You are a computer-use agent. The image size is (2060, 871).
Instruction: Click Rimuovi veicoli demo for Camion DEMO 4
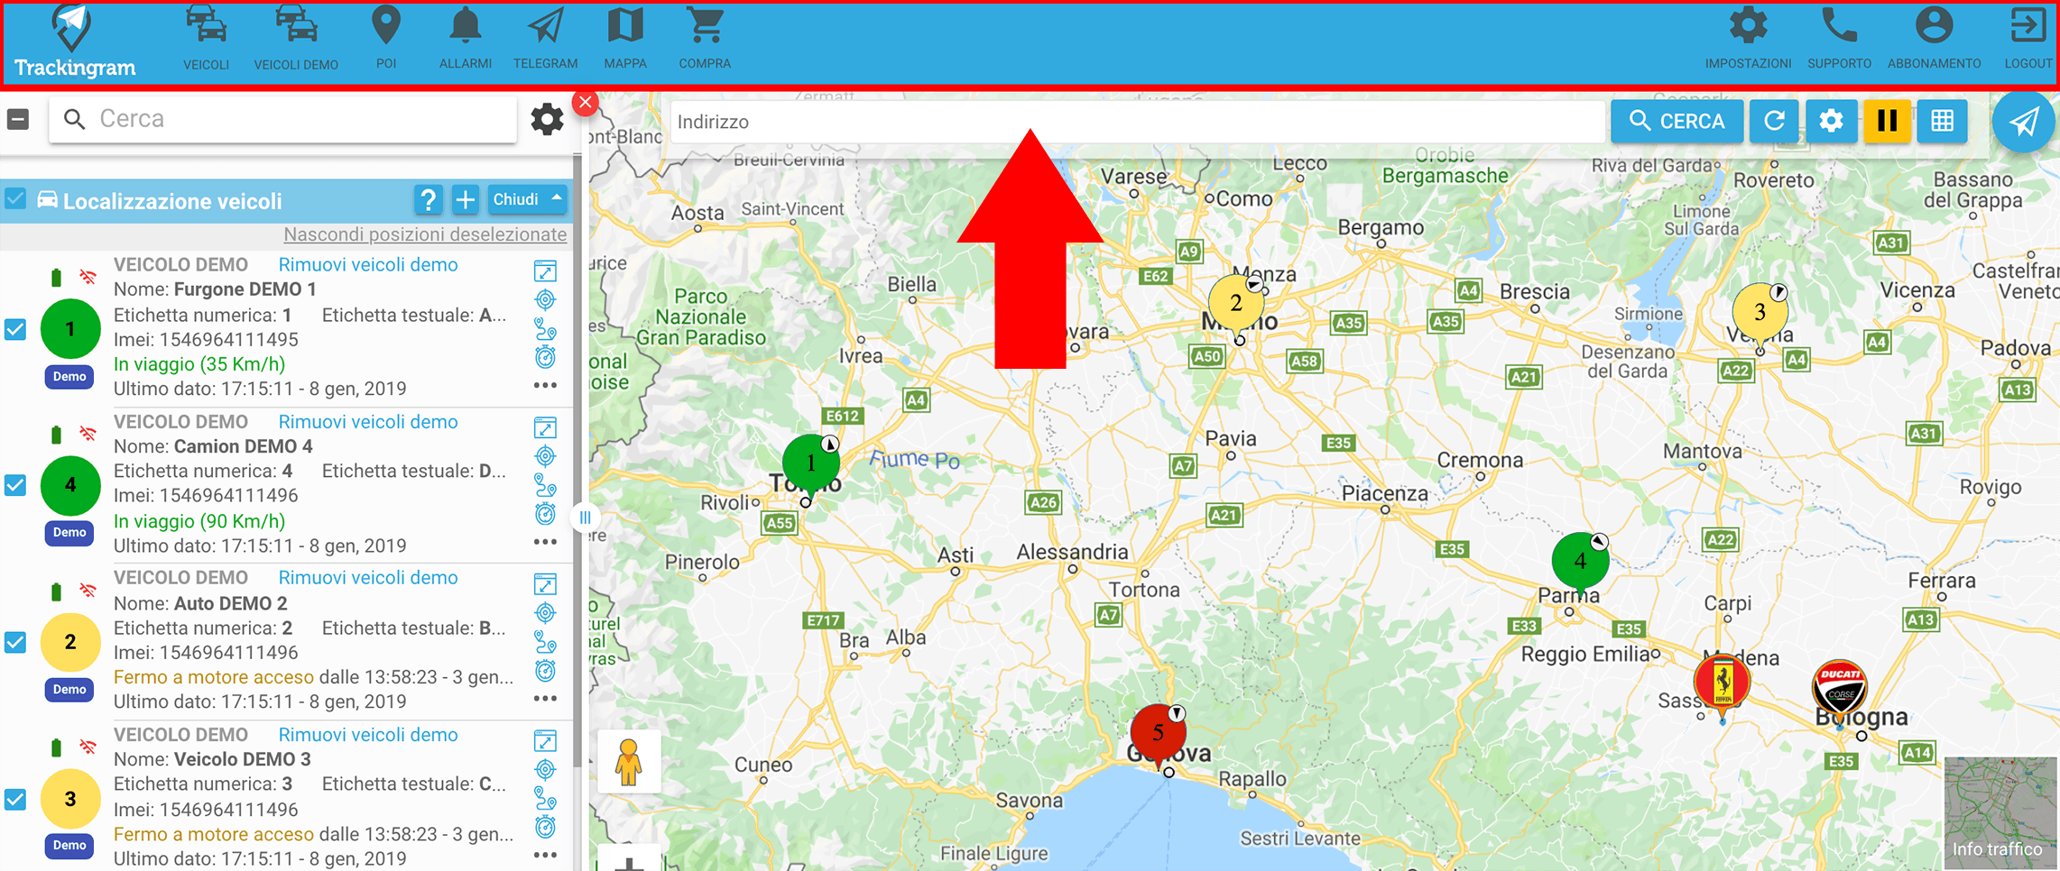[368, 422]
